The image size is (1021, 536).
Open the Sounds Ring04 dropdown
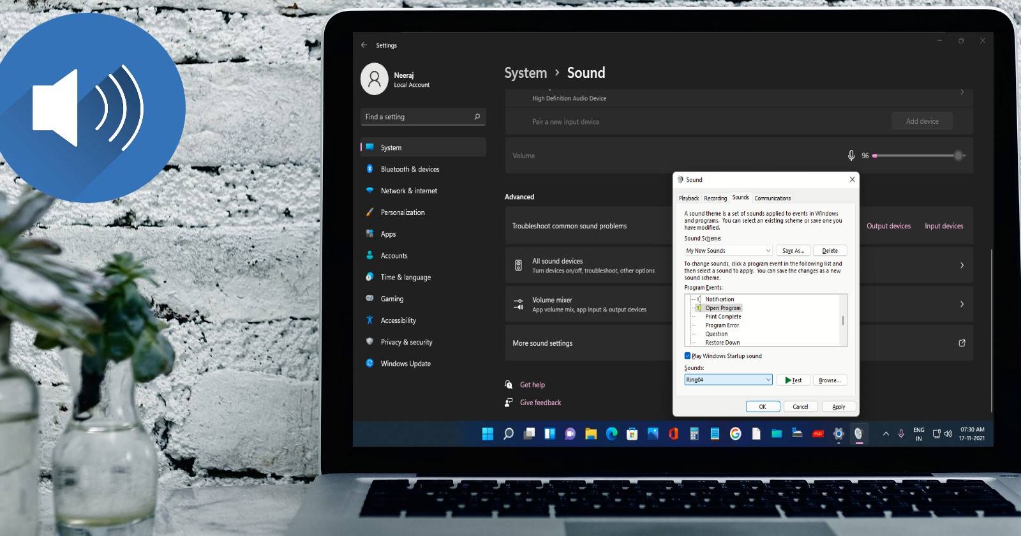point(728,380)
